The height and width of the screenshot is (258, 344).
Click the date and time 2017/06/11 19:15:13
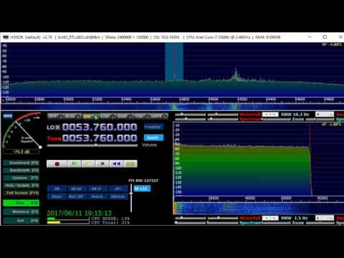tap(79, 213)
